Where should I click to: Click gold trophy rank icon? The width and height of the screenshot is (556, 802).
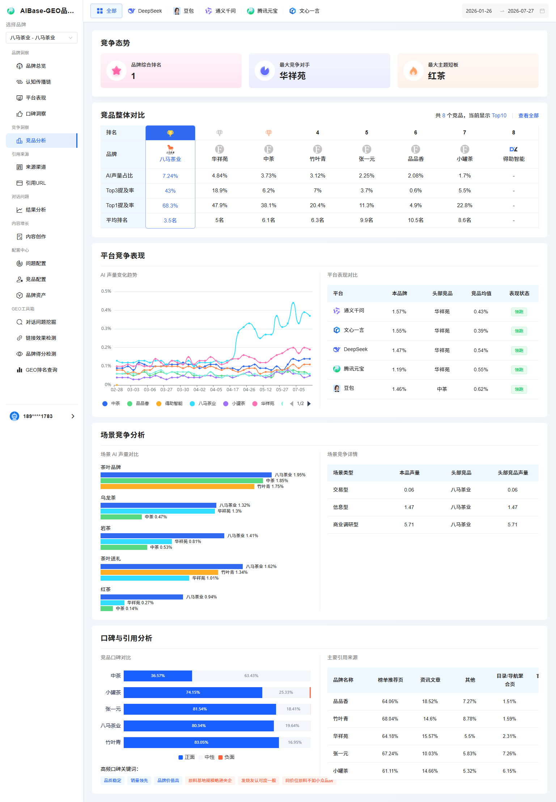tap(170, 133)
